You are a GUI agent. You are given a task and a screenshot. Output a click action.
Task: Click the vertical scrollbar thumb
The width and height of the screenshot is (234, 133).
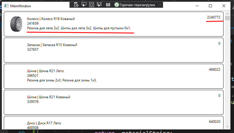pos(227,18)
